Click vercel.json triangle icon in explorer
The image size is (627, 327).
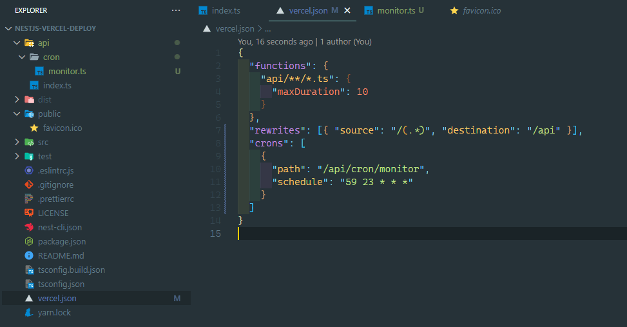coord(29,298)
